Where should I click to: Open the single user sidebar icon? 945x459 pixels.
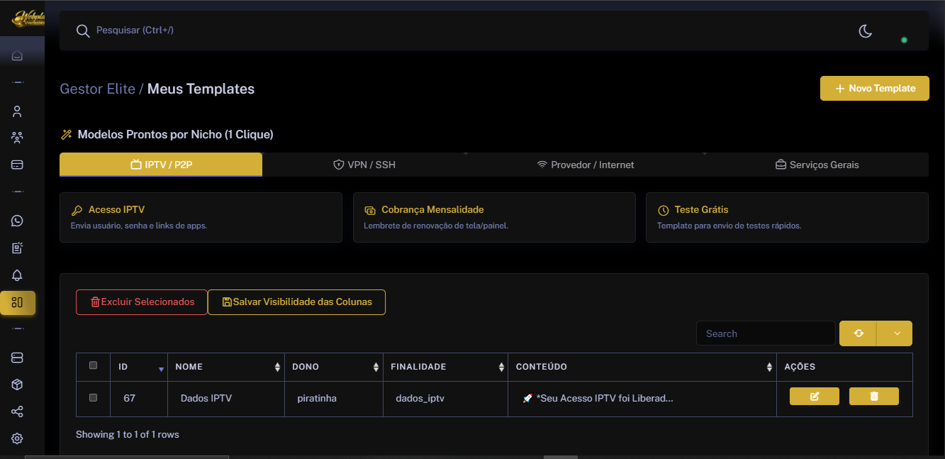click(17, 111)
